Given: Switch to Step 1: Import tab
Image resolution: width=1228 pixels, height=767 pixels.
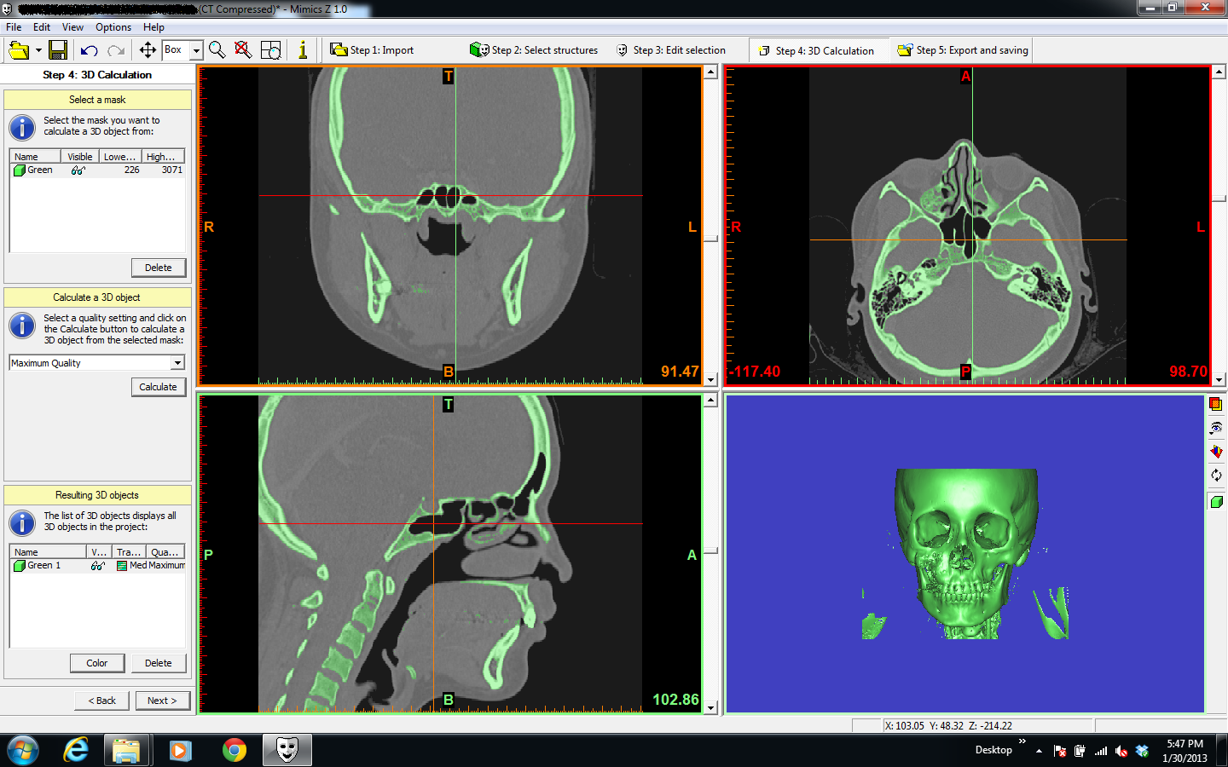Looking at the screenshot, I should [x=372, y=50].
